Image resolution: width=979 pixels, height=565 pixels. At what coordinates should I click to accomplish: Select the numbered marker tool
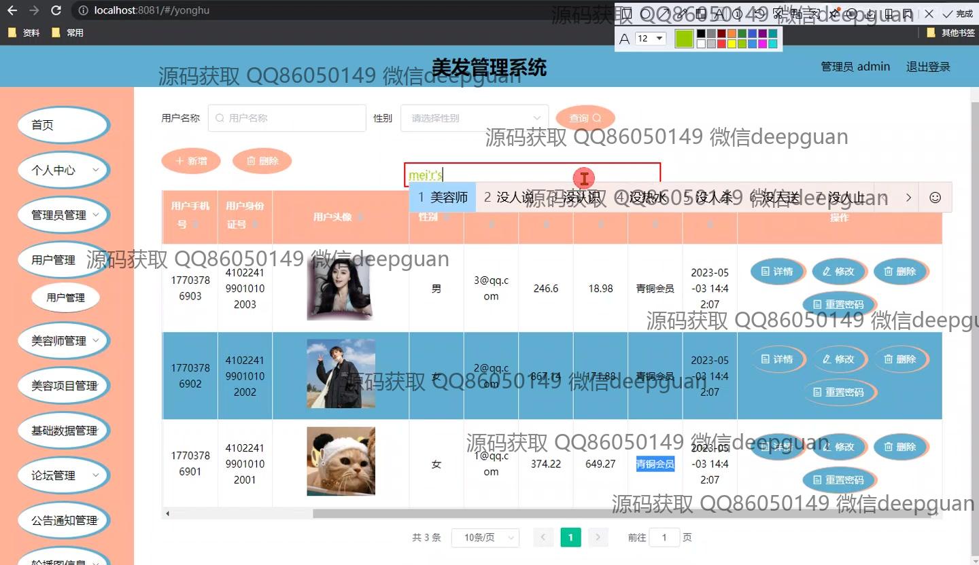pos(738,14)
